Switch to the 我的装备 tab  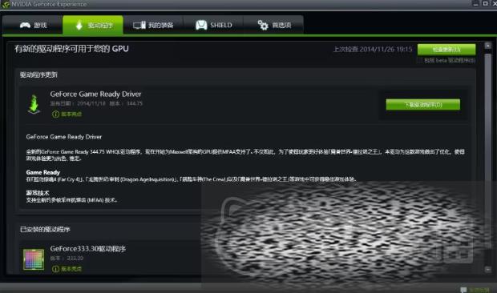click(153, 25)
